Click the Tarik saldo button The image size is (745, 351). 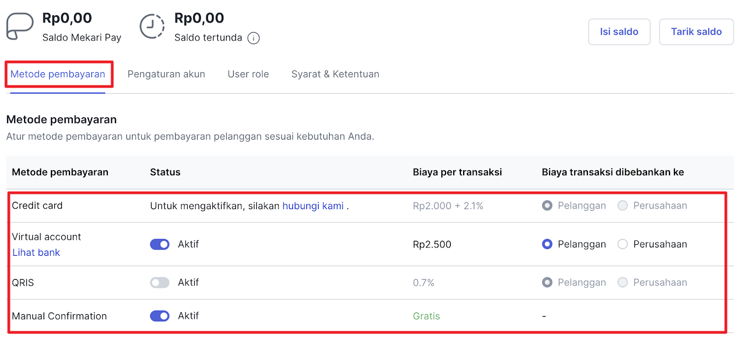696,32
